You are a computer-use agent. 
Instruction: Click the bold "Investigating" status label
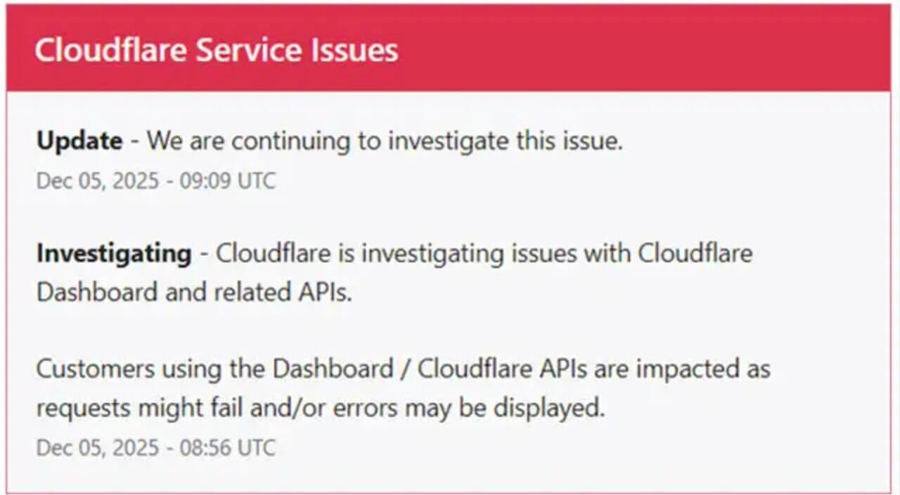(114, 253)
